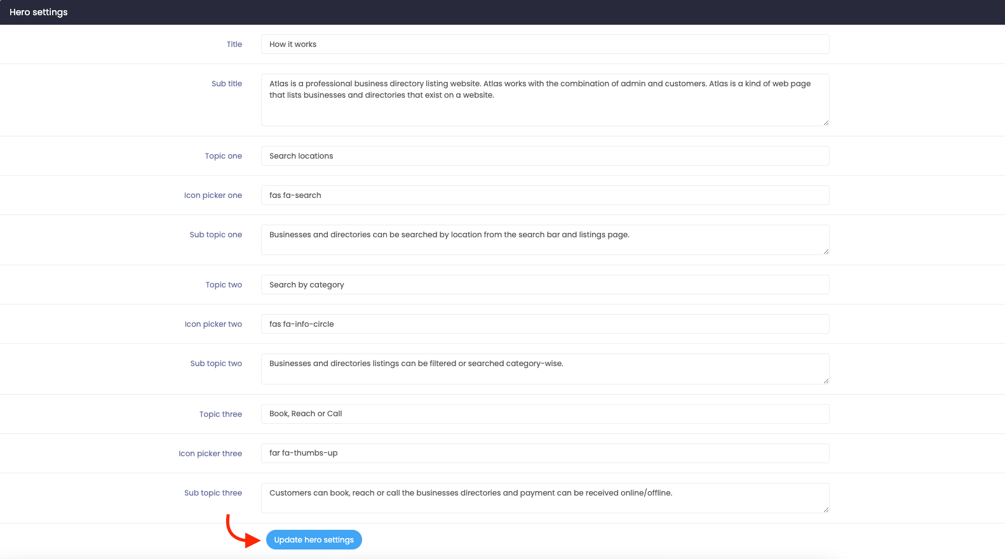Image resolution: width=1005 pixels, height=559 pixels.
Task: Click the Update hero settings button
Action: tap(314, 540)
